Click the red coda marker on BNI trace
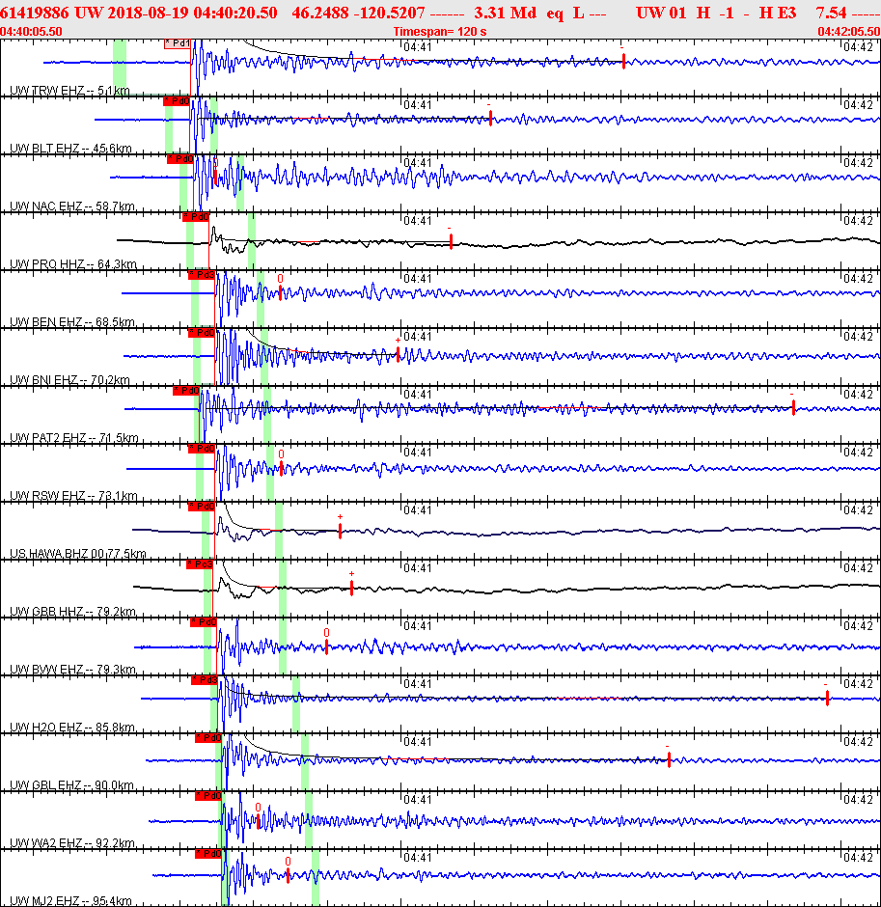The width and height of the screenshot is (881, 907). pyautogui.click(x=398, y=354)
